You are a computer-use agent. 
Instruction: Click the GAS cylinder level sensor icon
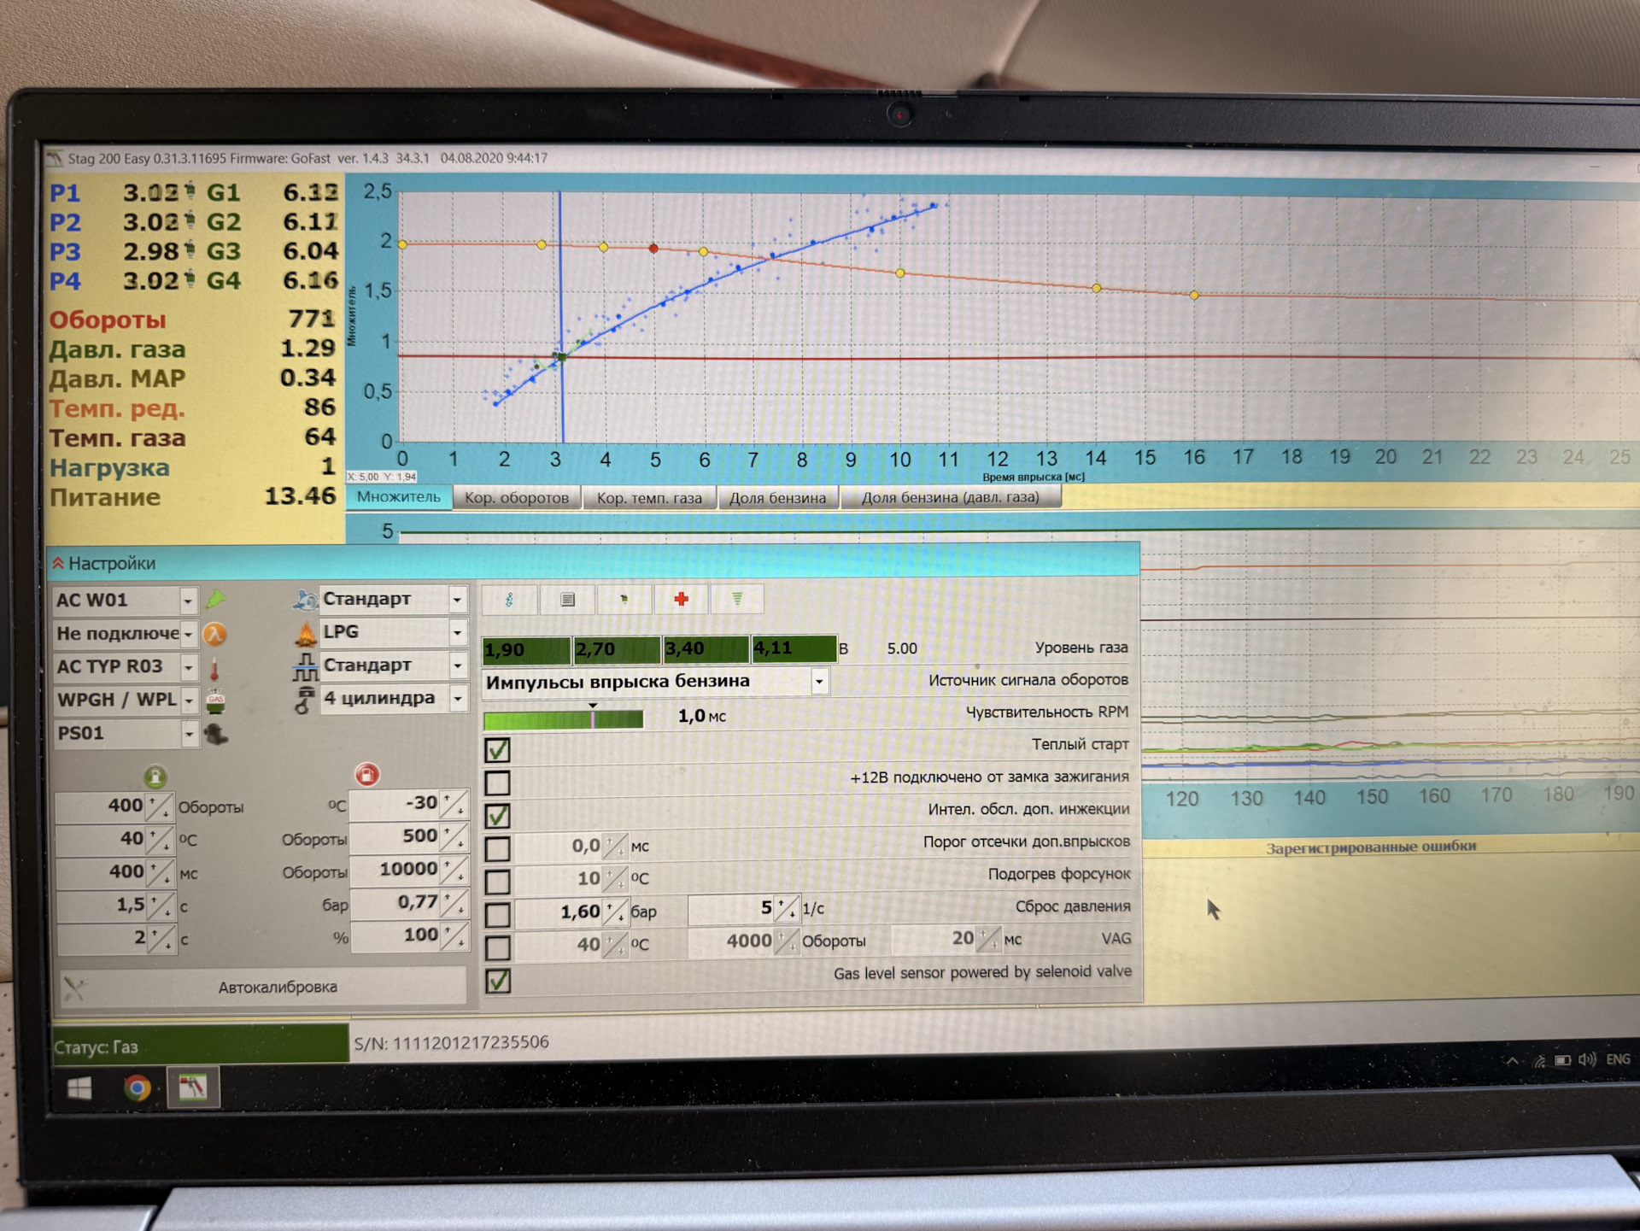216,701
